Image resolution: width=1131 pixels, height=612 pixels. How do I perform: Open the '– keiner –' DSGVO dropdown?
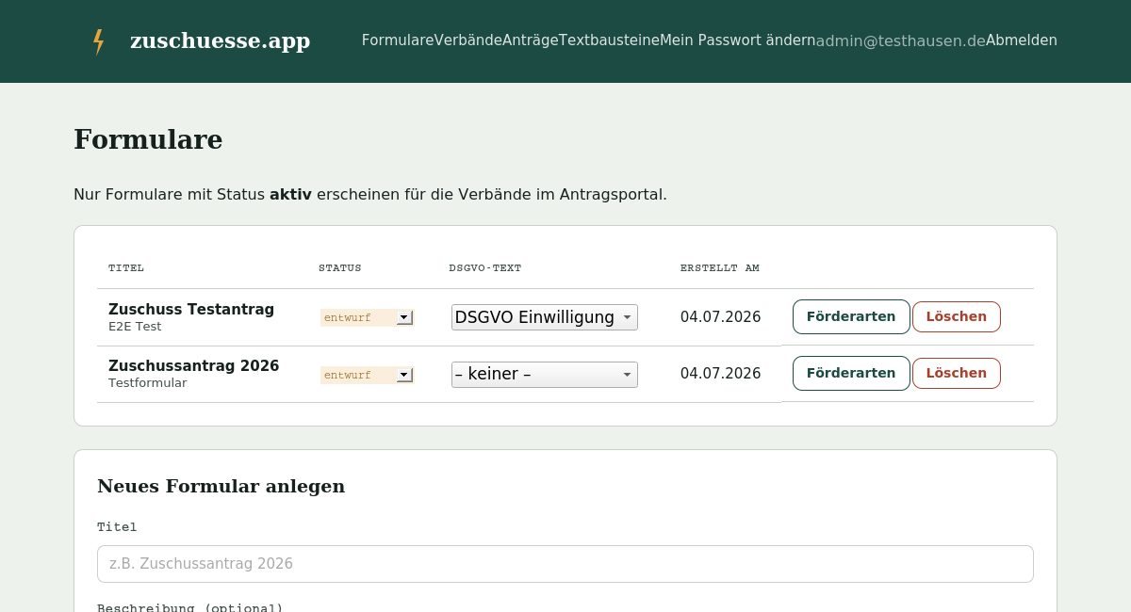[545, 375]
